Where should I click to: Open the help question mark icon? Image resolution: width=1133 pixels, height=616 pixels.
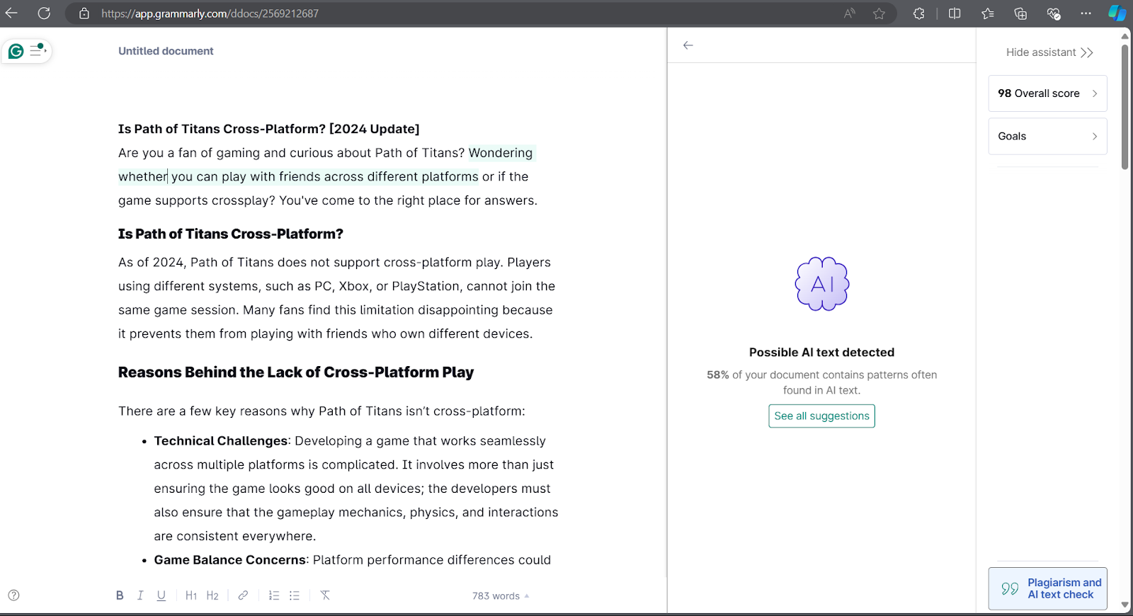(x=13, y=595)
